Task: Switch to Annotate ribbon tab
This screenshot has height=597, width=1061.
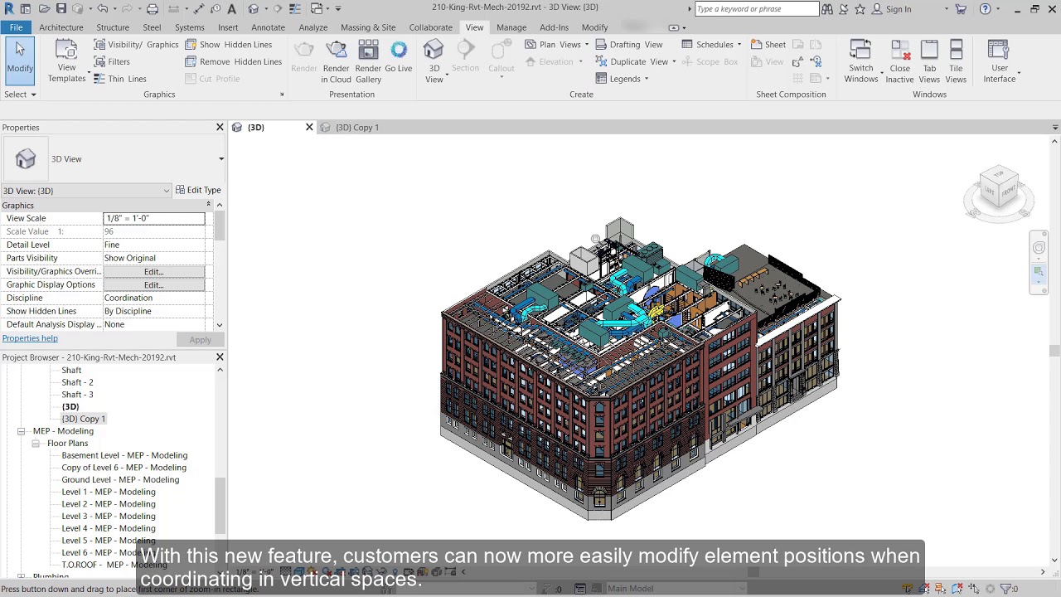Action: tap(268, 27)
